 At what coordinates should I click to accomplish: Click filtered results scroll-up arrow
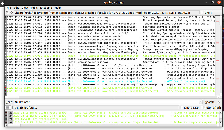point(221,112)
